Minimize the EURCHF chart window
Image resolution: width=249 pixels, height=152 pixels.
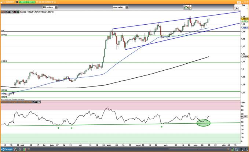242,2
